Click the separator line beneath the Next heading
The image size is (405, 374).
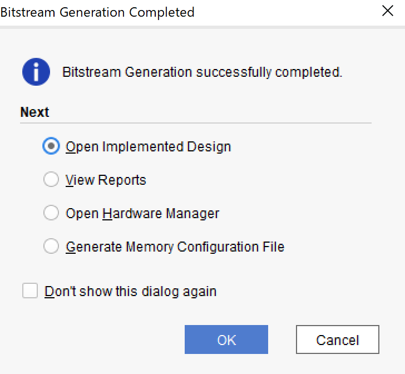[196, 123]
